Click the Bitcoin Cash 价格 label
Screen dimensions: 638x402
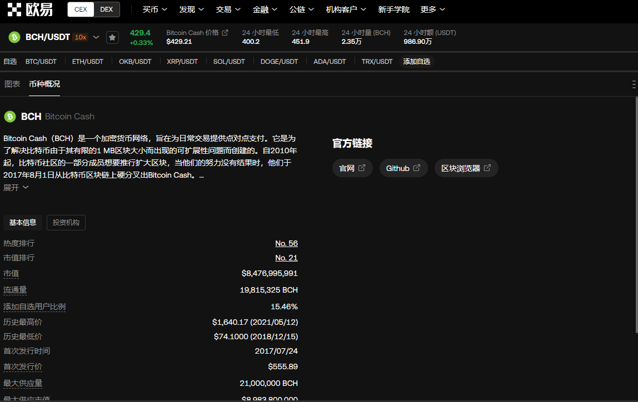tap(192, 33)
